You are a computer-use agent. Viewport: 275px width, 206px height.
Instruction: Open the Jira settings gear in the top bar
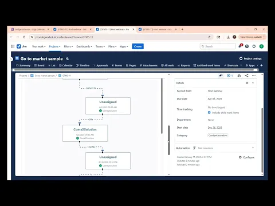coord(254,46)
